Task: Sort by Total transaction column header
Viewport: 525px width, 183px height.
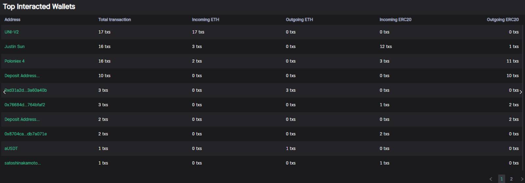Action: click(115, 20)
